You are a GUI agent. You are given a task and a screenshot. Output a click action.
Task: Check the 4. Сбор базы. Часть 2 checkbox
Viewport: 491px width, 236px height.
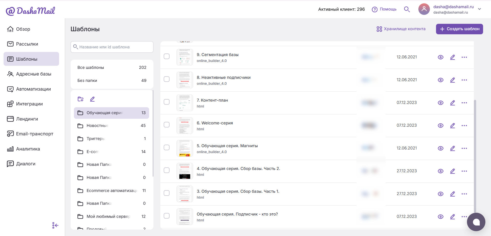pyautogui.click(x=166, y=170)
